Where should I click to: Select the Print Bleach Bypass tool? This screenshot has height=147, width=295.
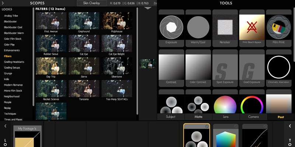coord(252,28)
